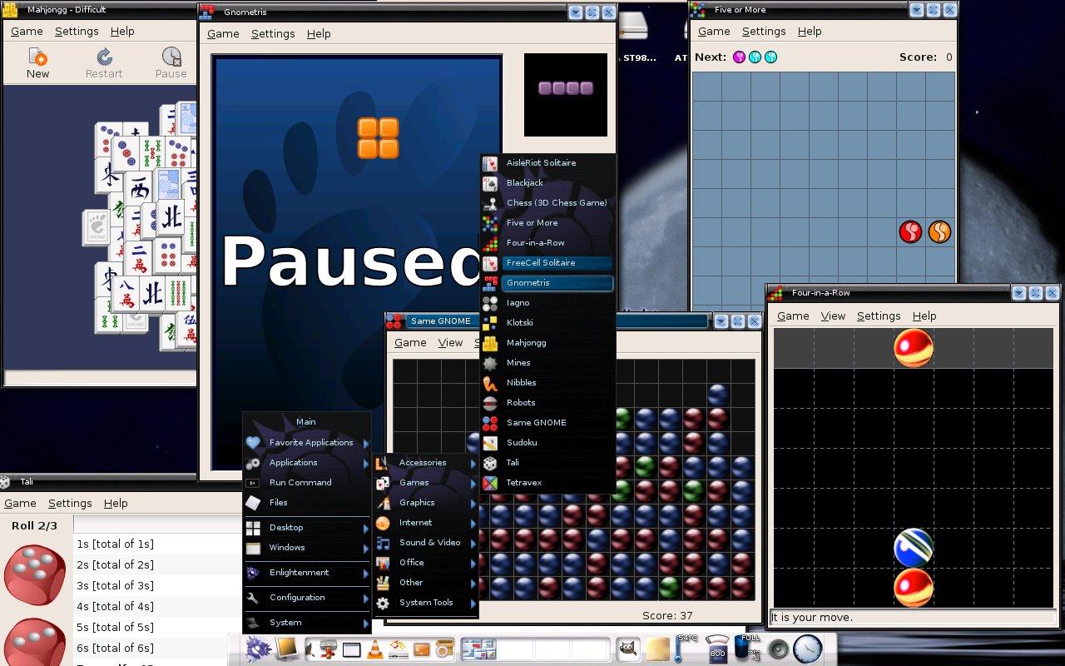The height and width of the screenshot is (666, 1065).
Task: Click the orange ball in Five or More
Action: [939, 231]
